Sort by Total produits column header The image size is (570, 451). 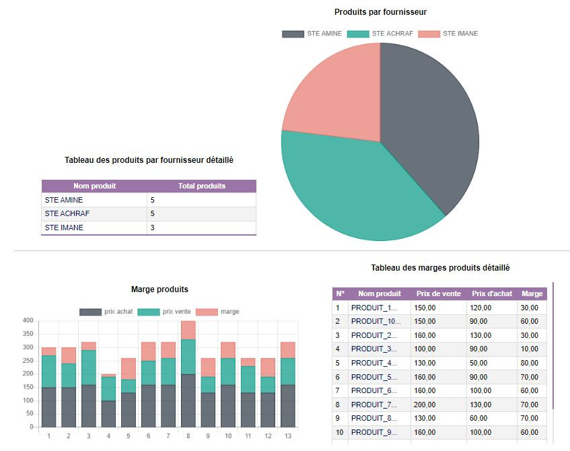202,186
